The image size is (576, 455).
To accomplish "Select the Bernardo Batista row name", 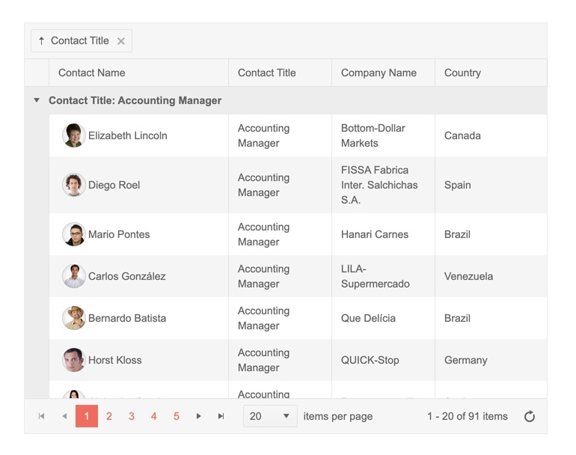I will tap(127, 318).
